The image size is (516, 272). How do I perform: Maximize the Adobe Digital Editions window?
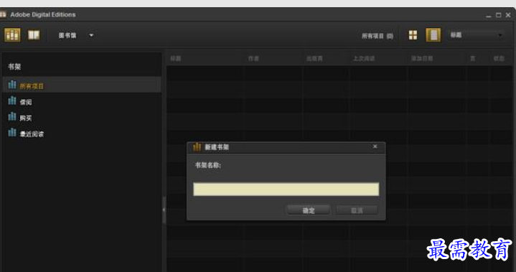(499, 15)
